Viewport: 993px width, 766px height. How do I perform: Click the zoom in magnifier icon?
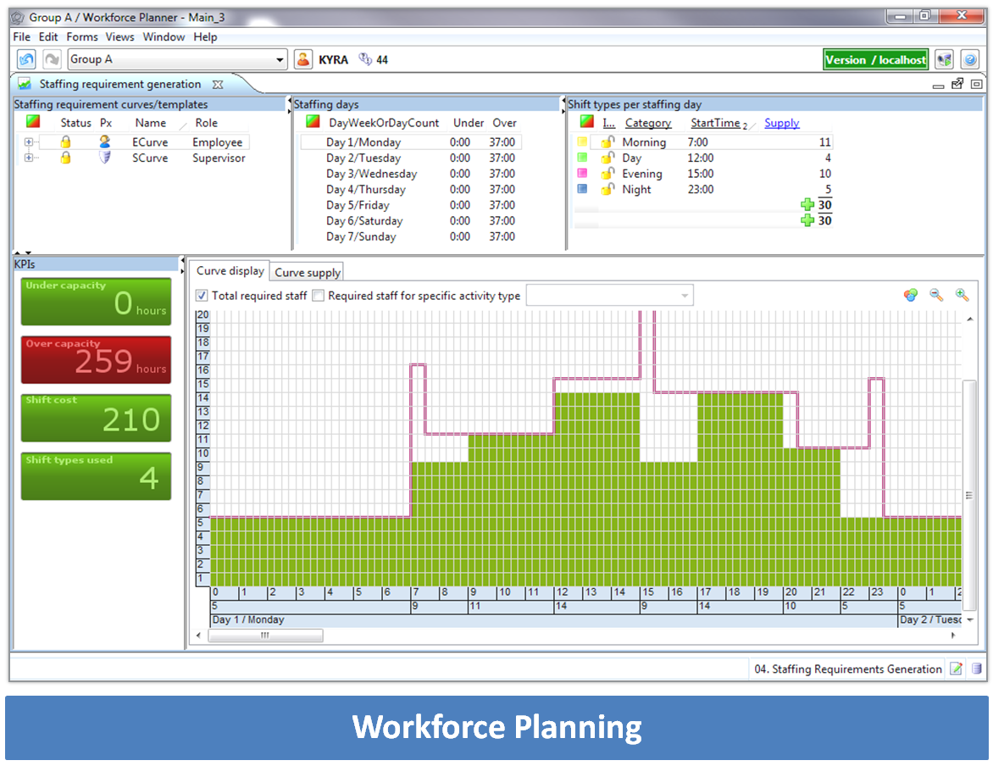click(962, 295)
